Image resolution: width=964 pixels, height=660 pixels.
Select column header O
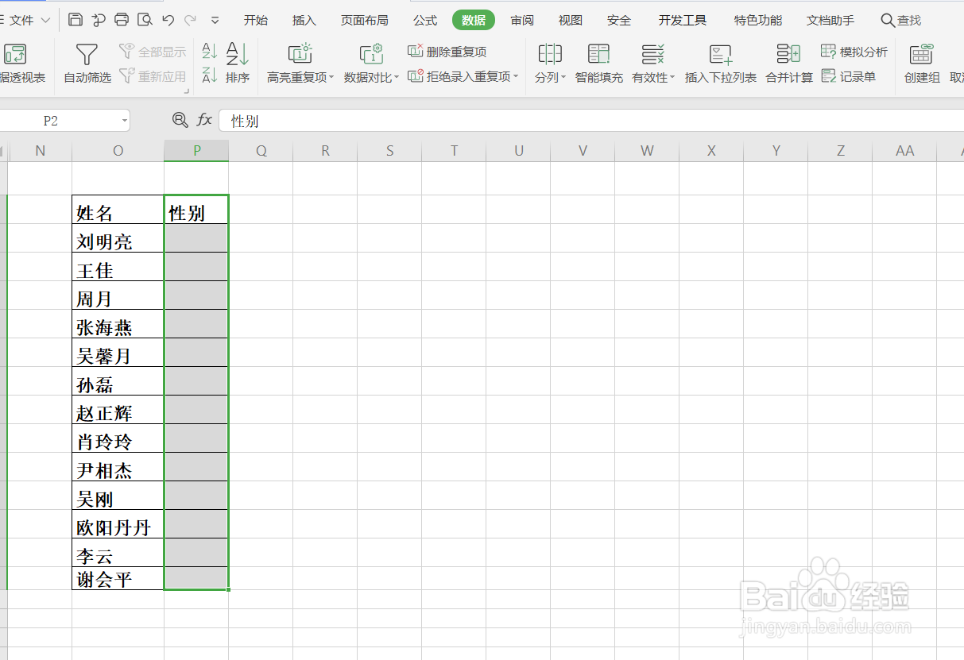point(118,151)
